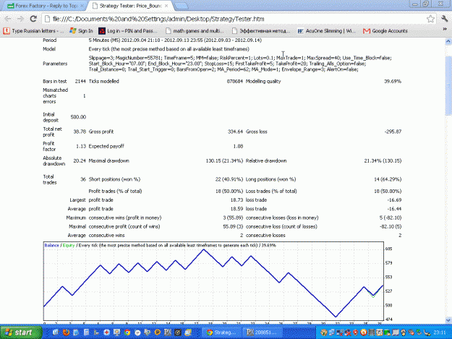Click the red cross quick launch icon

click(106, 332)
